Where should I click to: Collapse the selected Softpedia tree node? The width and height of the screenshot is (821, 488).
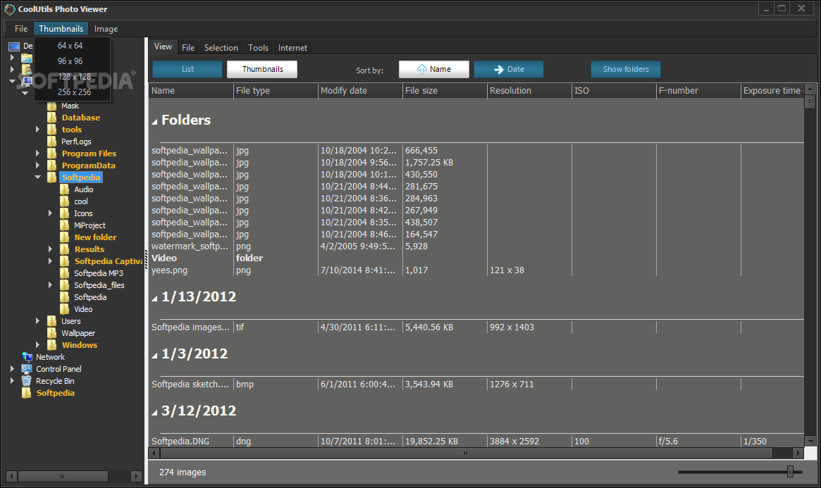[x=37, y=177]
